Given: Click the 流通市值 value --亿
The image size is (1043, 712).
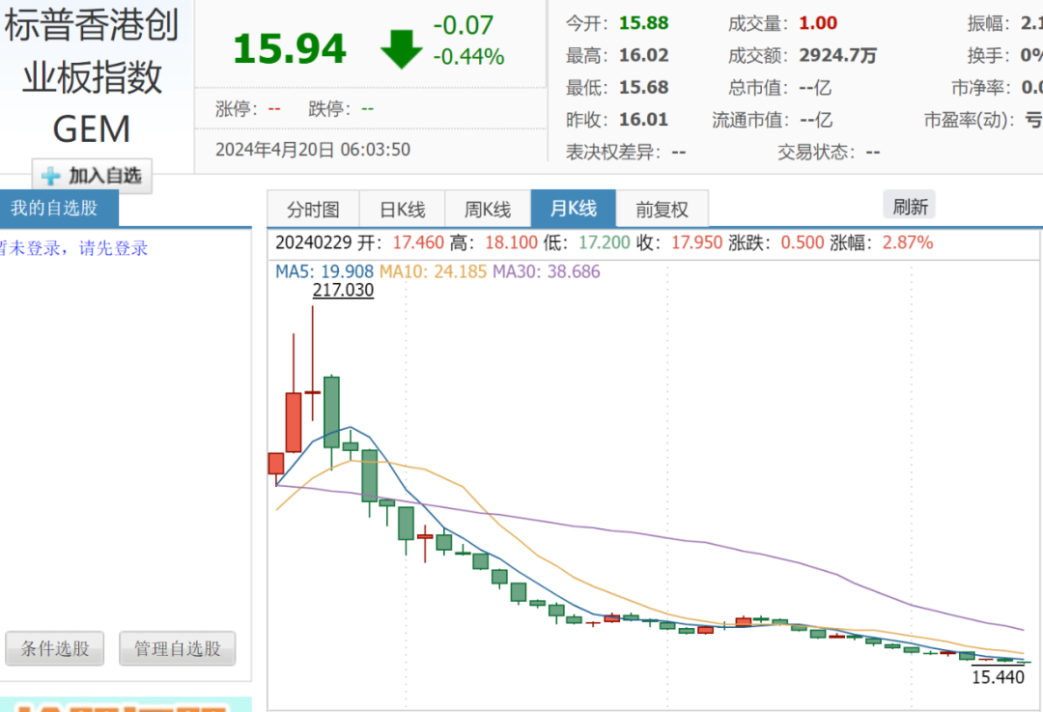Looking at the screenshot, I should point(815,119).
